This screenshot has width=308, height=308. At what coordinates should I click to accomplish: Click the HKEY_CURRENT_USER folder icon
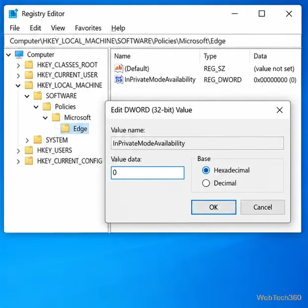[29, 75]
